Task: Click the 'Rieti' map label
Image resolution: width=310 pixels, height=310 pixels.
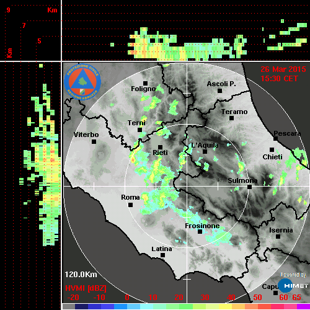Action: tap(160, 153)
